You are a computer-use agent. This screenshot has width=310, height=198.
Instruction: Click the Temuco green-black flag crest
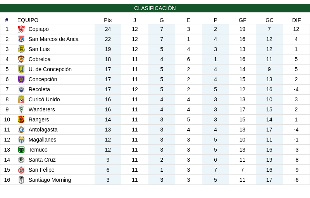21,150
